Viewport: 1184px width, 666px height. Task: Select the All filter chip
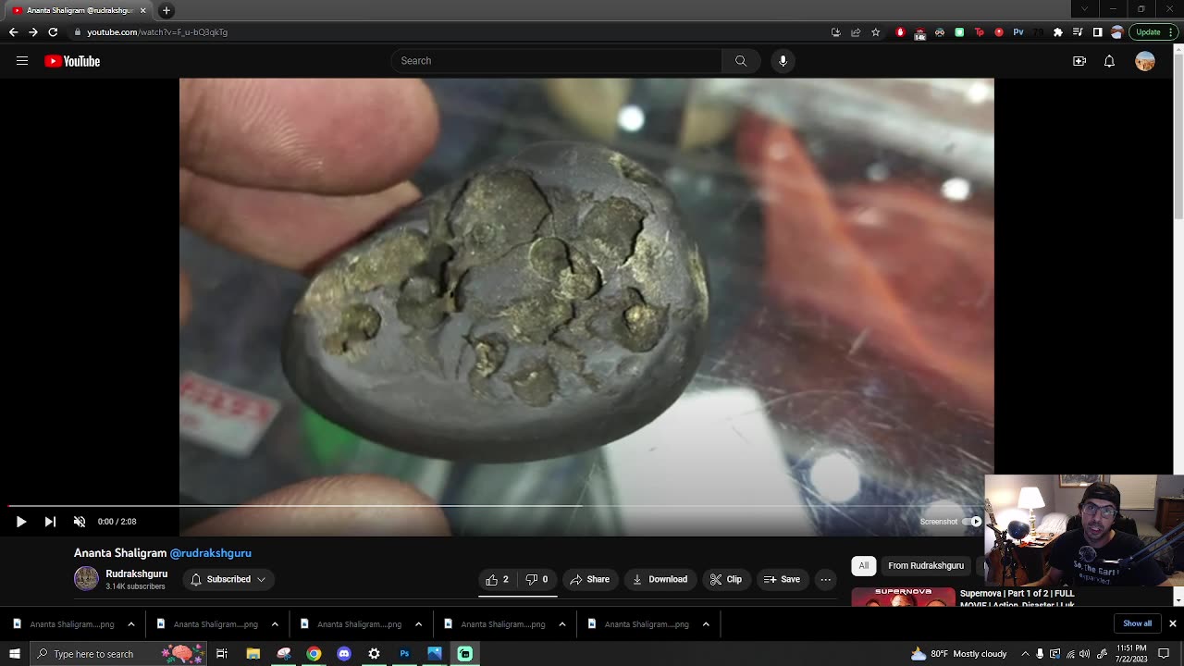click(x=863, y=565)
